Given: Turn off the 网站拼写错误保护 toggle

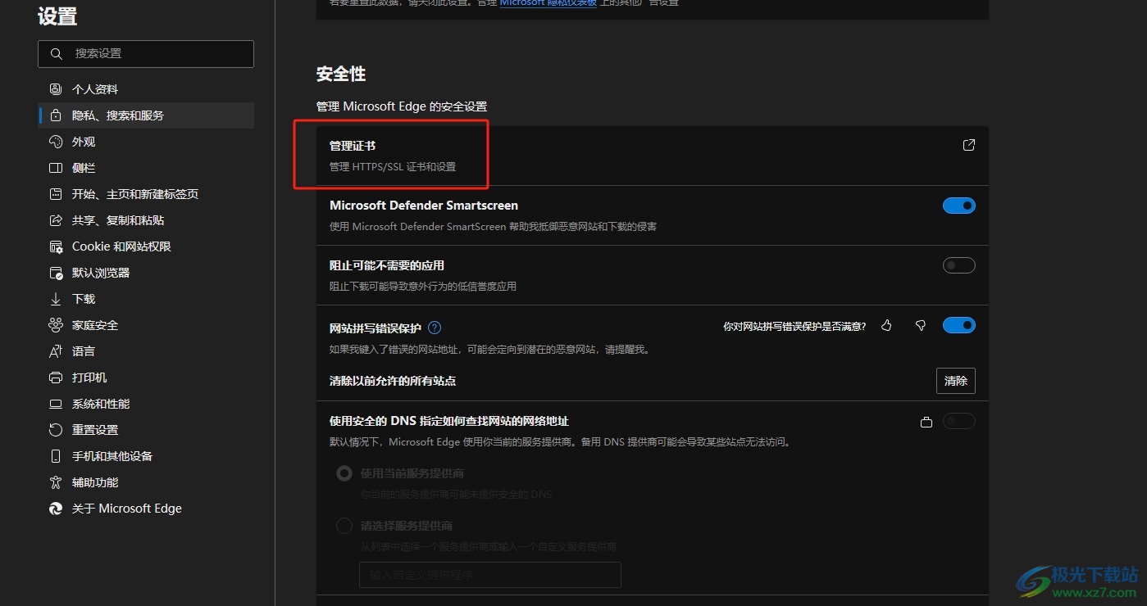Looking at the screenshot, I should coord(959,325).
